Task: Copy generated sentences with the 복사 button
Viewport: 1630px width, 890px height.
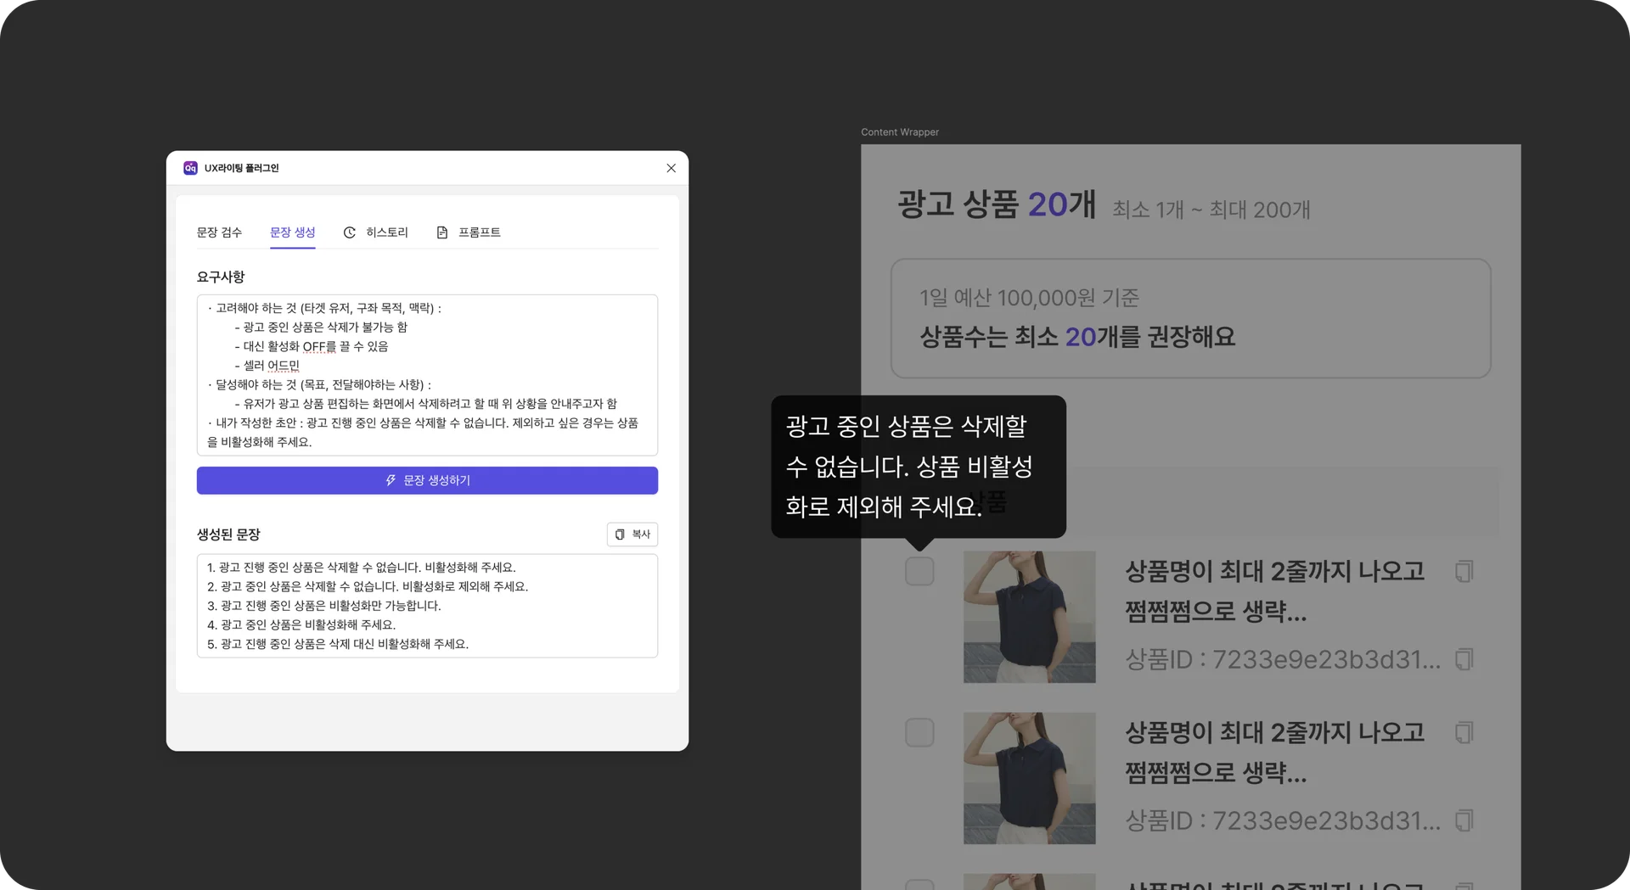Action: pyautogui.click(x=632, y=535)
